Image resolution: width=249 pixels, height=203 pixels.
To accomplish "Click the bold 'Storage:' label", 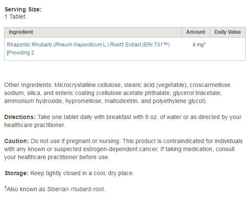I will pos(16,173).
